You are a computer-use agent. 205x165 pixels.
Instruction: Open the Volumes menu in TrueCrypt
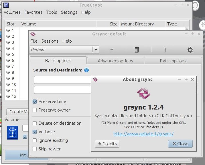pos(12,12)
